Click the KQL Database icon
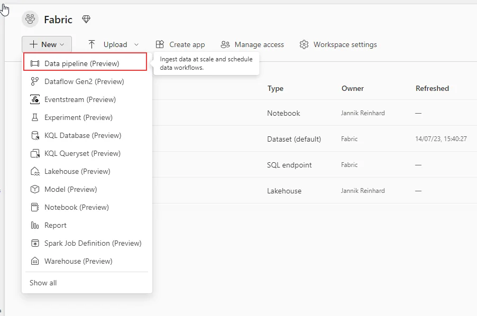This screenshot has width=477, height=316. click(35, 135)
